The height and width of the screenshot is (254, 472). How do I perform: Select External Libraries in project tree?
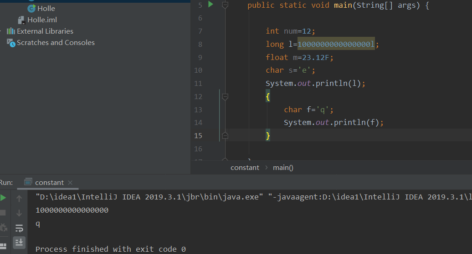tap(45, 31)
